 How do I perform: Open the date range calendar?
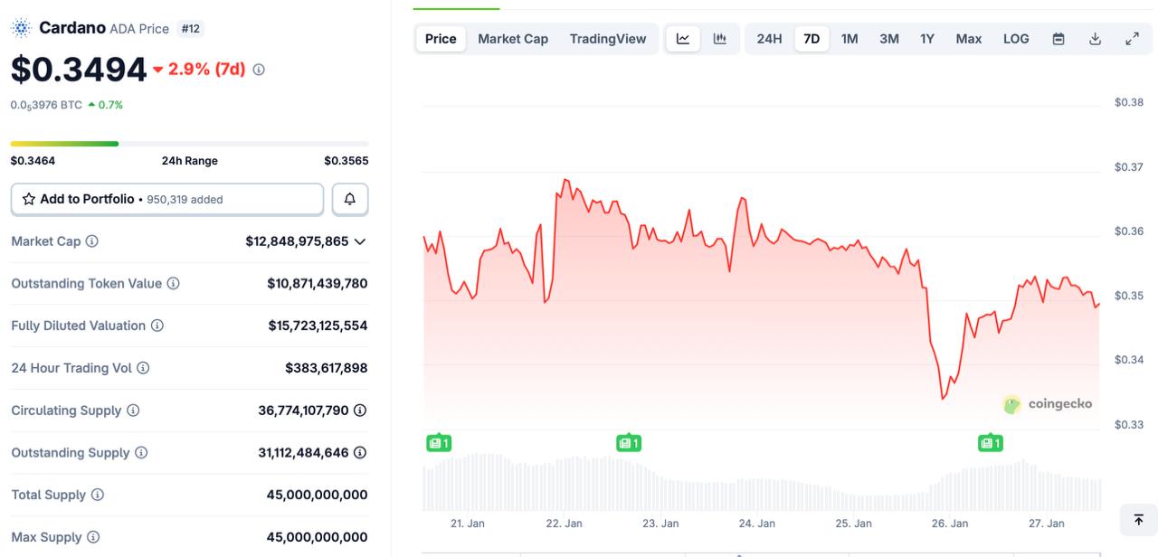click(x=1057, y=38)
